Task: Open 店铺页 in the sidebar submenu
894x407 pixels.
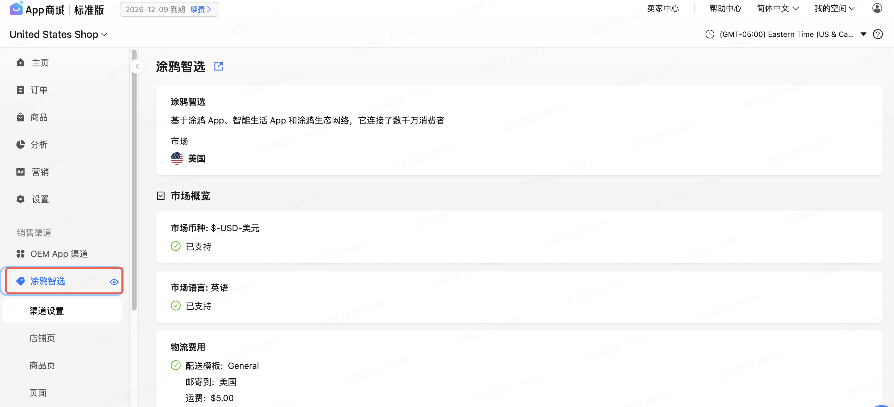Action: pos(42,338)
